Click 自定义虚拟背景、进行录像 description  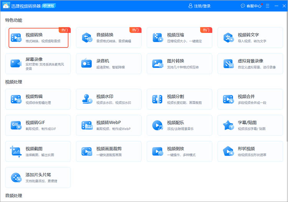(x=257, y=67)
